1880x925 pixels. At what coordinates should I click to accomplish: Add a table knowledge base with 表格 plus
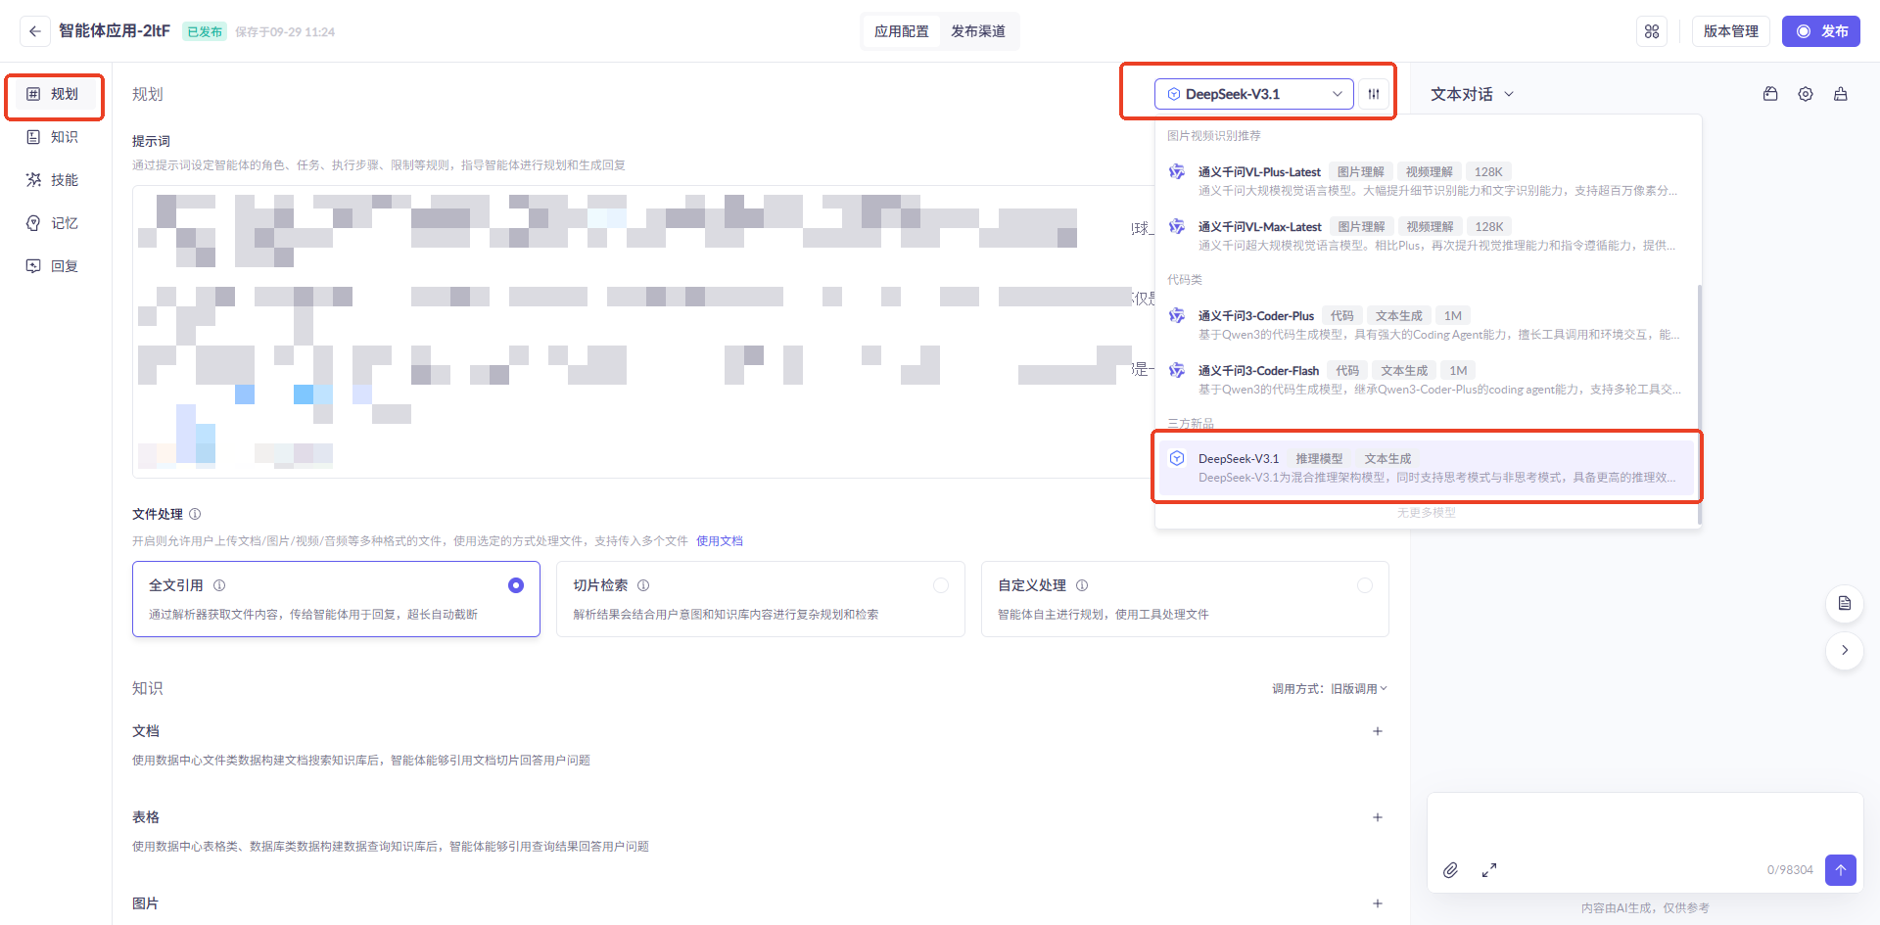(1378, 817)
